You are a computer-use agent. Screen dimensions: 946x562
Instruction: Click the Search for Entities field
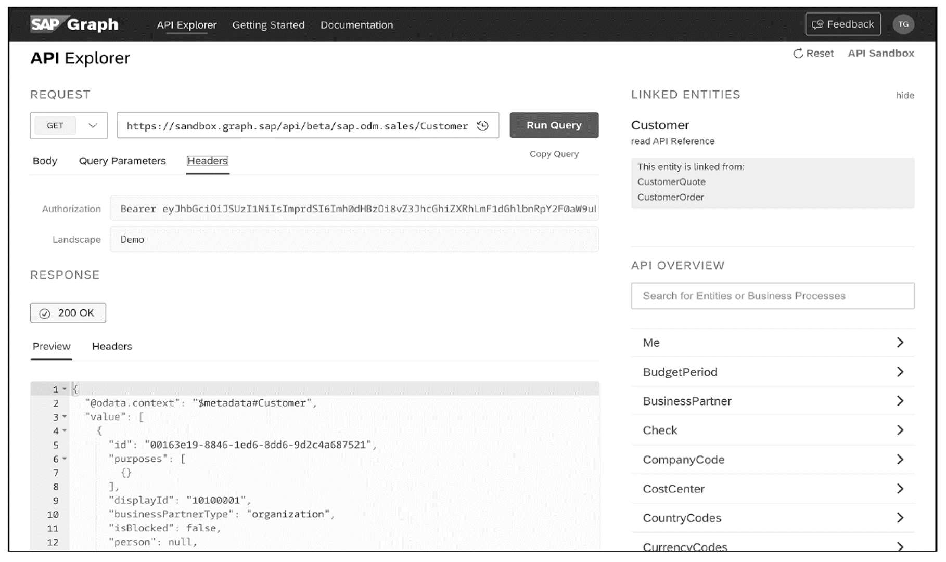(773, 296)
